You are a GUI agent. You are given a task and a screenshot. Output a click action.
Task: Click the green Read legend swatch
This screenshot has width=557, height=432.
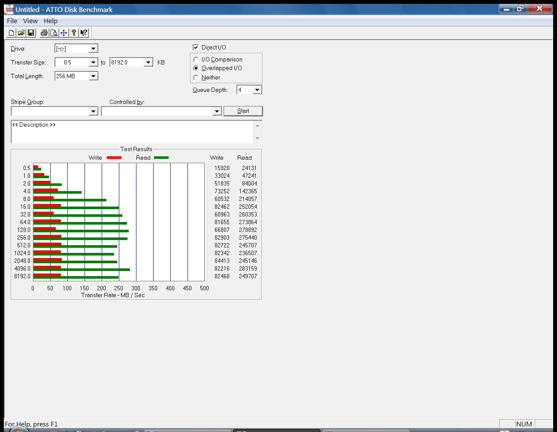[x=161, y=158]
